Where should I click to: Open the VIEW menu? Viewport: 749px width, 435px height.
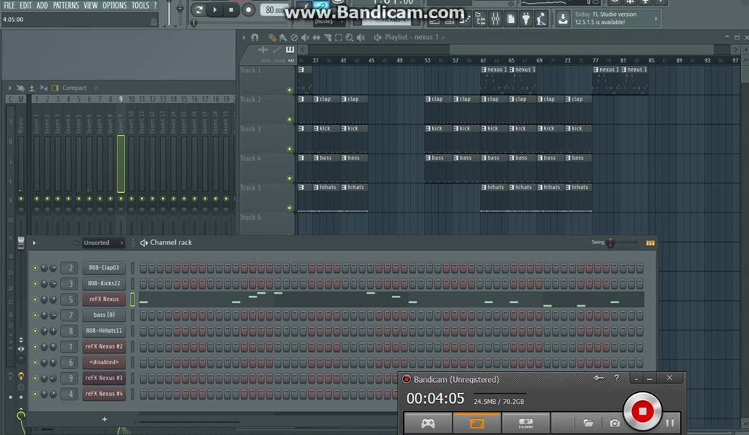coord(91,5)
